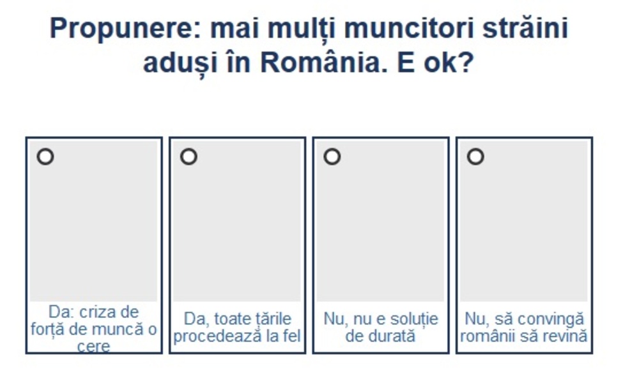623x383 pixels.
Task: Select the fourth poll card about Romanians returning
Action: click(x=524, y=245)
